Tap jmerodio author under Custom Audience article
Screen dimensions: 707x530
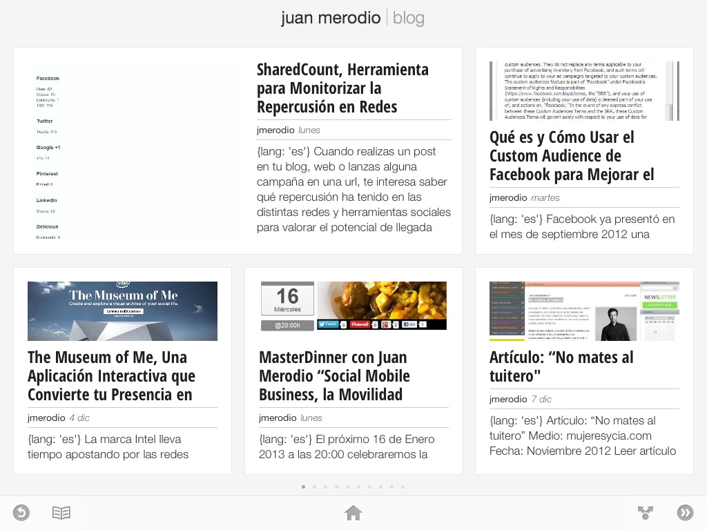coord(508,198)
